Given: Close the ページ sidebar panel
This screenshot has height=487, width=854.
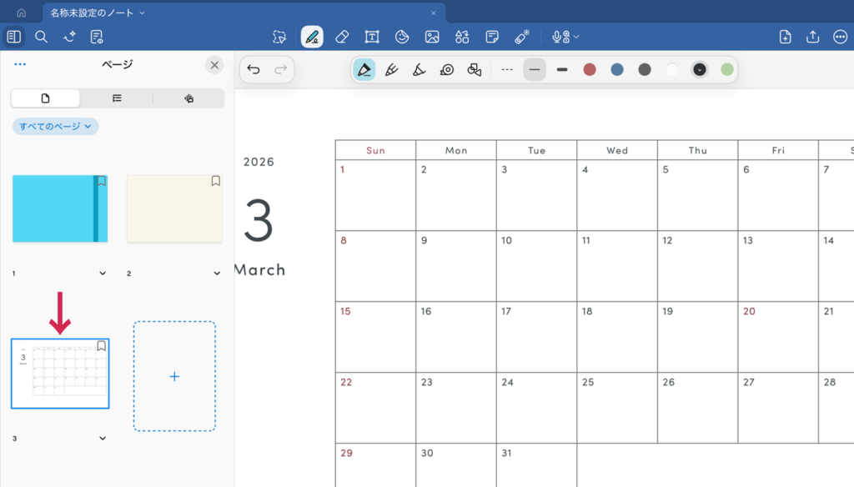Looking at the screenshot, I should click(214, 65).
